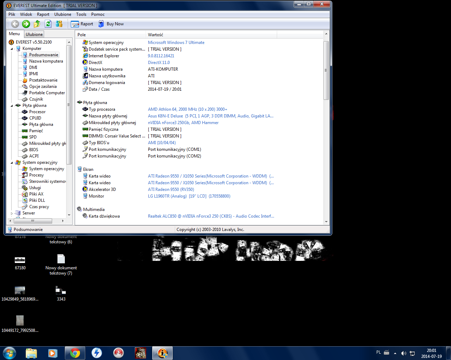This screenshot has width=451, height=360.
Task: Click the volume icon in system tray
Action: tap(403, 353)
